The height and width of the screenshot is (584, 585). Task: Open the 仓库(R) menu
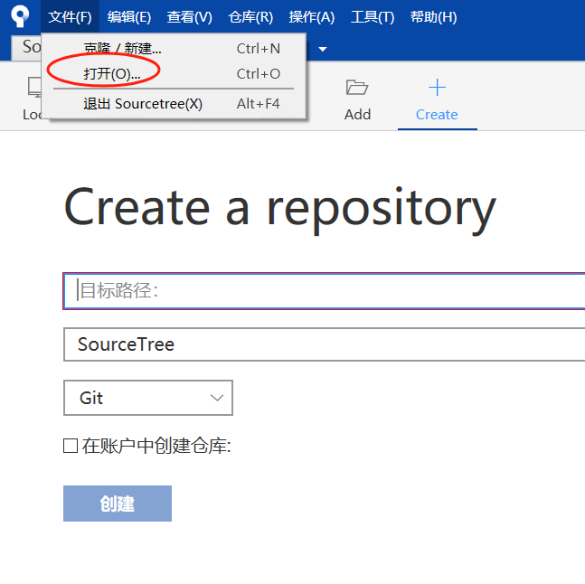point(250,17)
